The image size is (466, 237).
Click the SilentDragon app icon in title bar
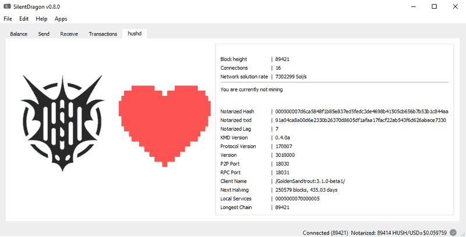[7, 6]
